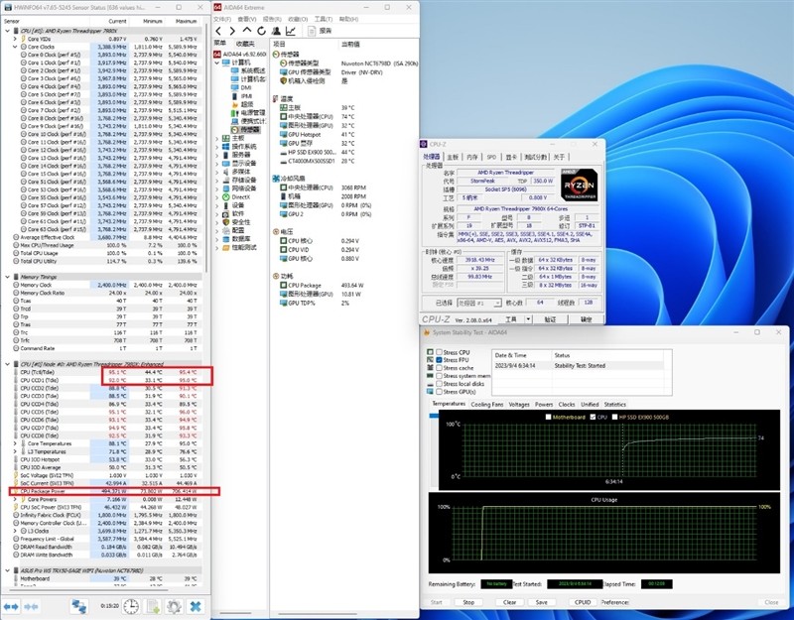Collapse Core Clocks row in HWiNFO
Image resolution: width=794 pixels, height=620 pixels.
(15, 47)
